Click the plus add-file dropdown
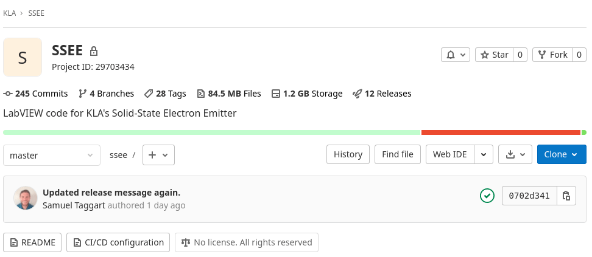Image resolution: width=592 pixels, height=257 pixels. coord(158,155)
